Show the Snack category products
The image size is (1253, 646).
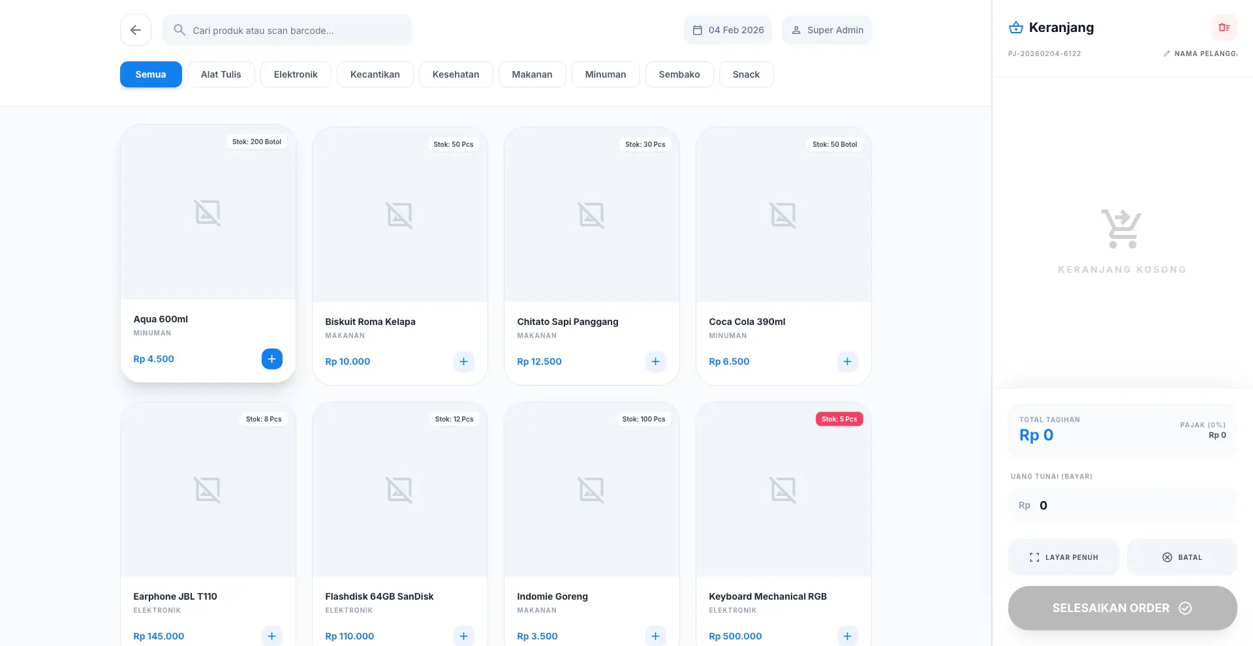click(x=746, y=74)
